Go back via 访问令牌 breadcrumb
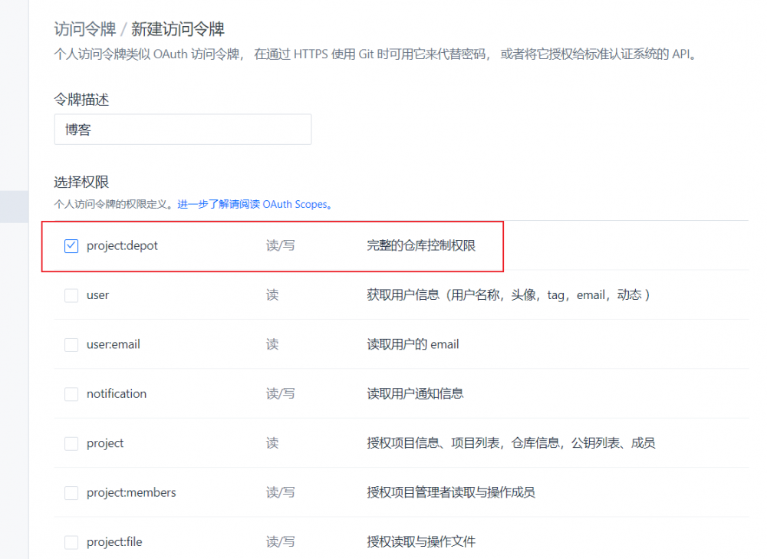Screen dimensions: 767x559 click(84, 29)
